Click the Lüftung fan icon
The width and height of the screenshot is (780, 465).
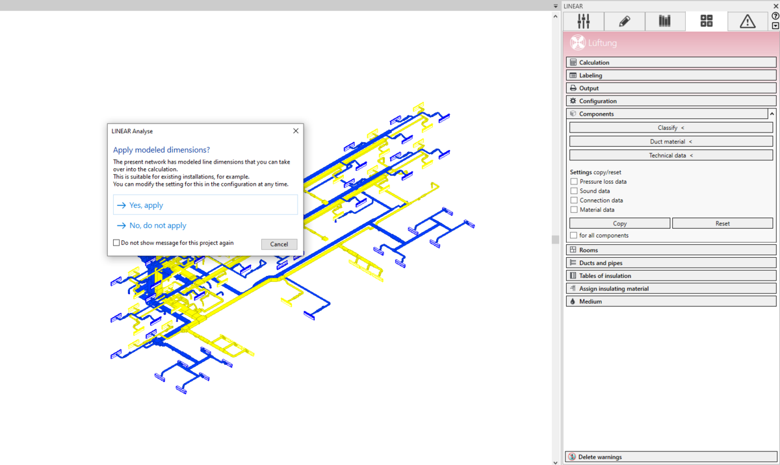click(x=577, y=43)
